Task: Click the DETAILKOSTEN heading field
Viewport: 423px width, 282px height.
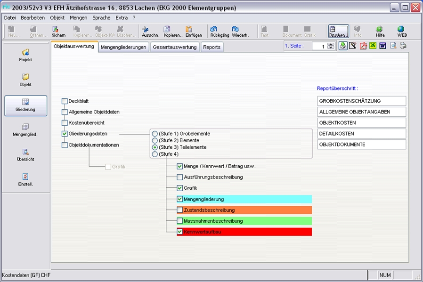Action: point(362,134)
